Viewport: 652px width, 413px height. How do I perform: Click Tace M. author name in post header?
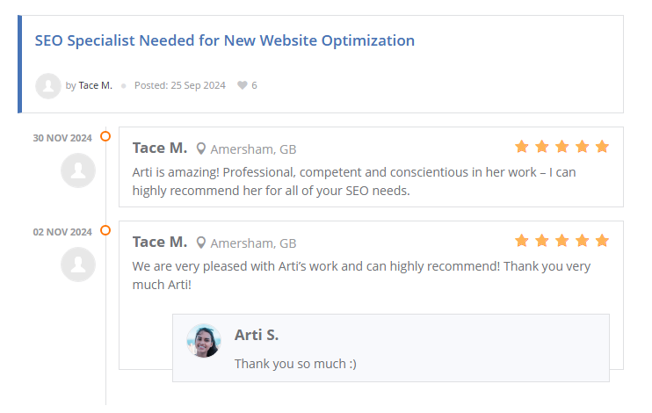(96, 85)
